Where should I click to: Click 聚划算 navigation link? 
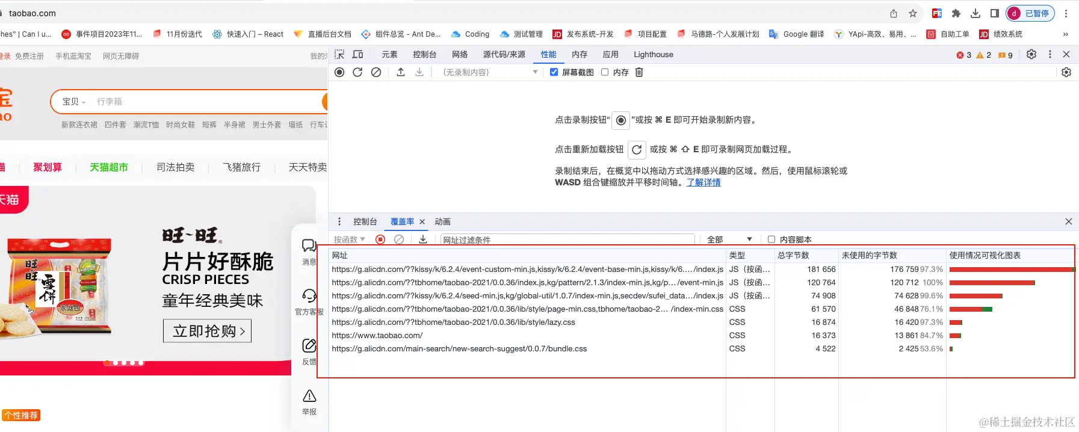(x=48, y=167)
